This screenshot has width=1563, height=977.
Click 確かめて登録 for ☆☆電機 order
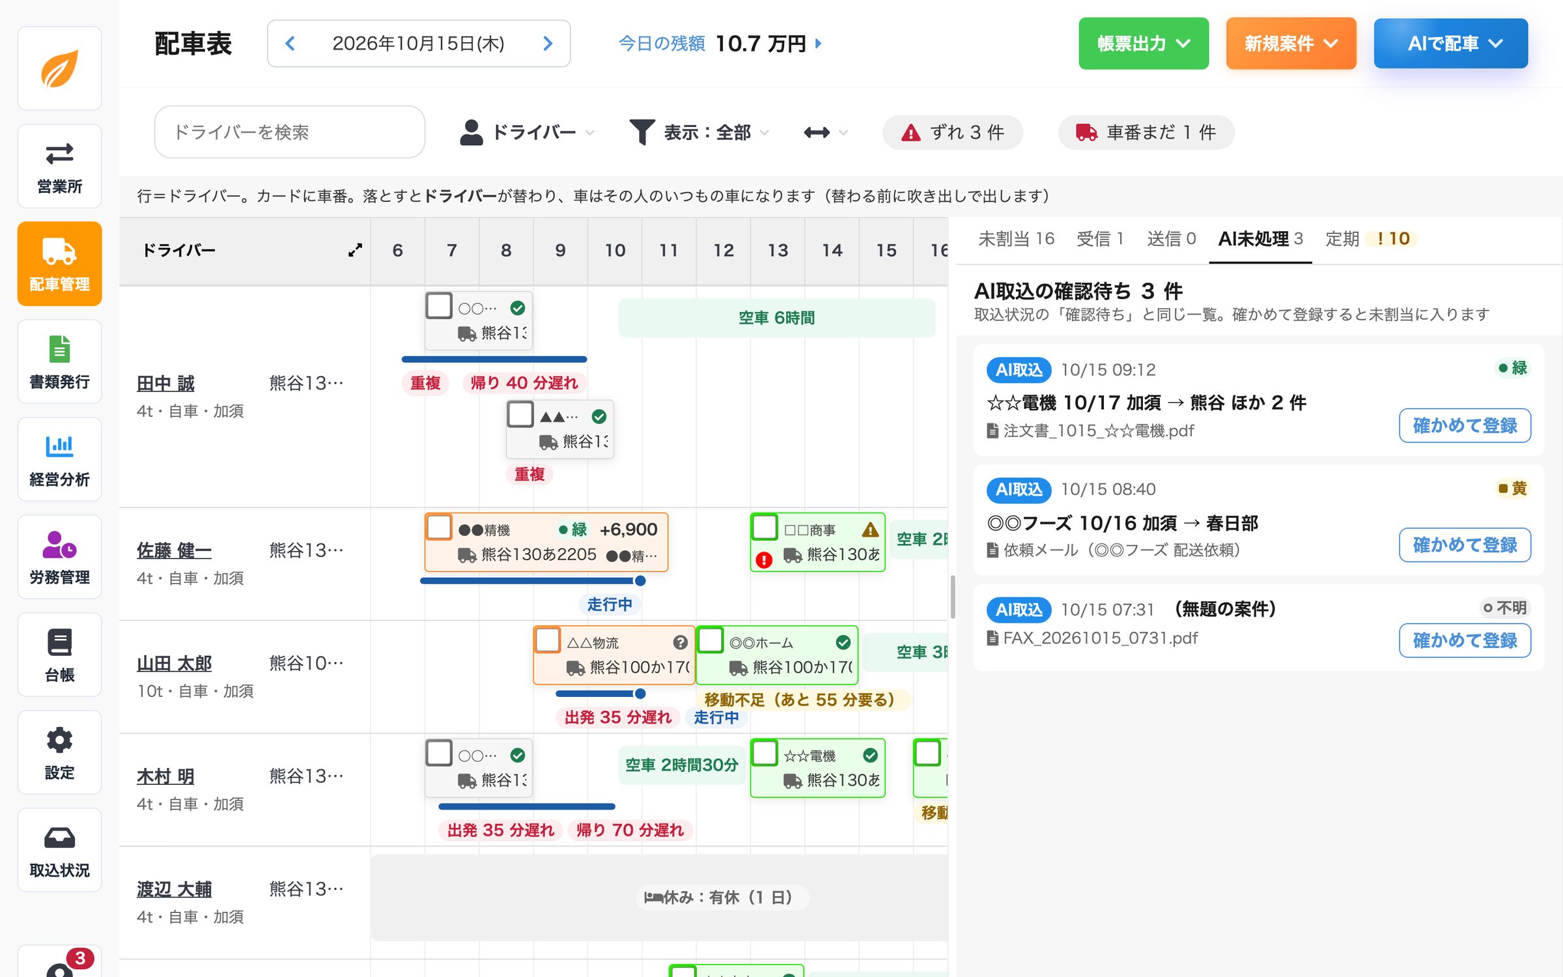tap(1465, 426)
